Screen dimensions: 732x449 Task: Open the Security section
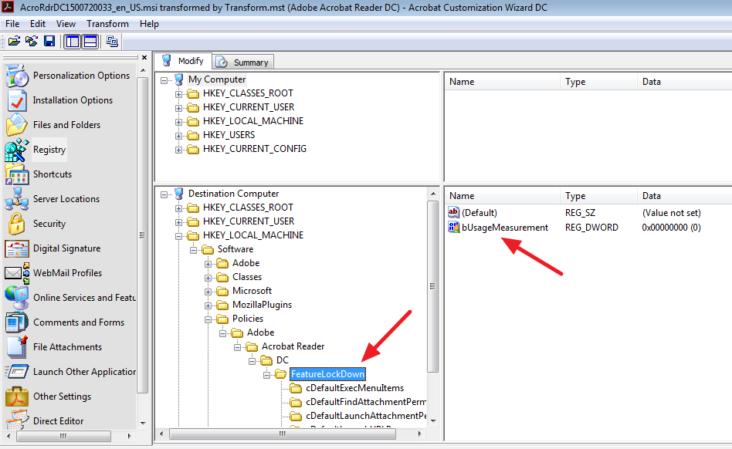click(x=49, y=224)
